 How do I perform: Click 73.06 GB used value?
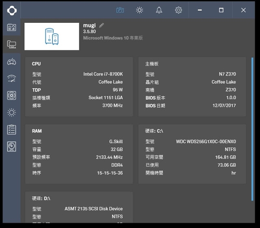(227, 165)
